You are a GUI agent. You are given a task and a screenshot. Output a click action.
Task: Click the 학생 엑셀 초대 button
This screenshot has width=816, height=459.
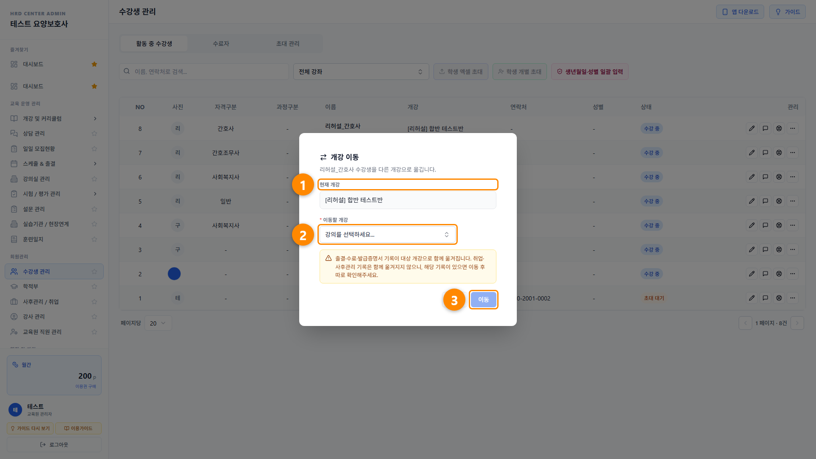click(x=461, y=71)
